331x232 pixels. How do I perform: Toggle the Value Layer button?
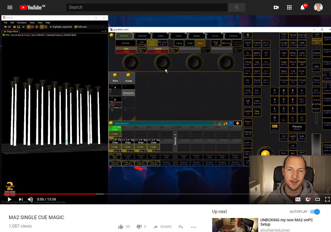click(x=152, y=43)
